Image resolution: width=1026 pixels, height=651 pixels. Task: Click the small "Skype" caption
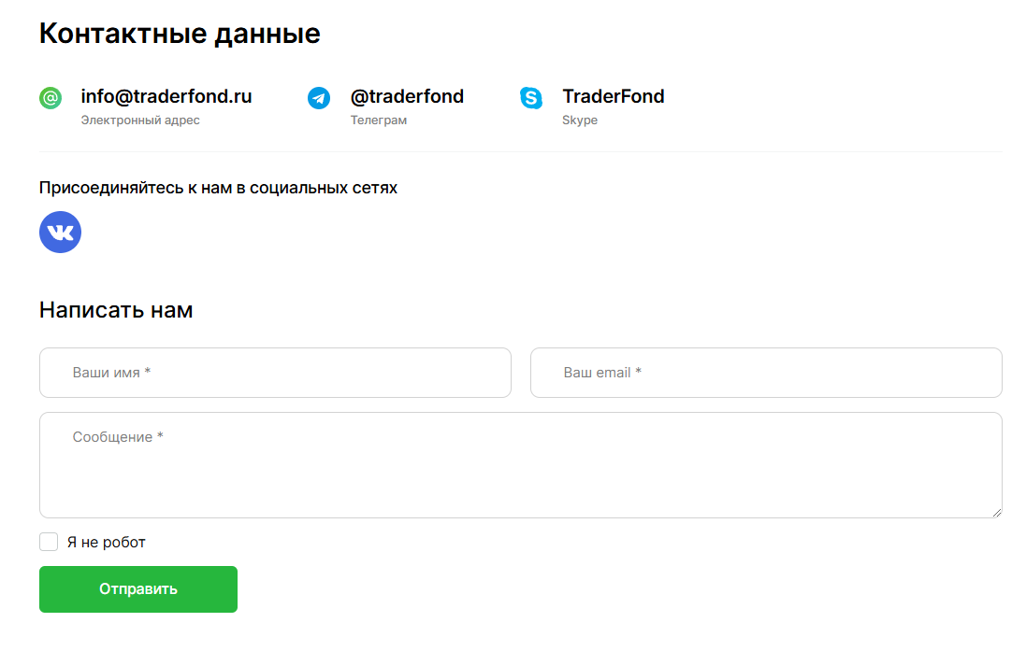pos(580,120)
